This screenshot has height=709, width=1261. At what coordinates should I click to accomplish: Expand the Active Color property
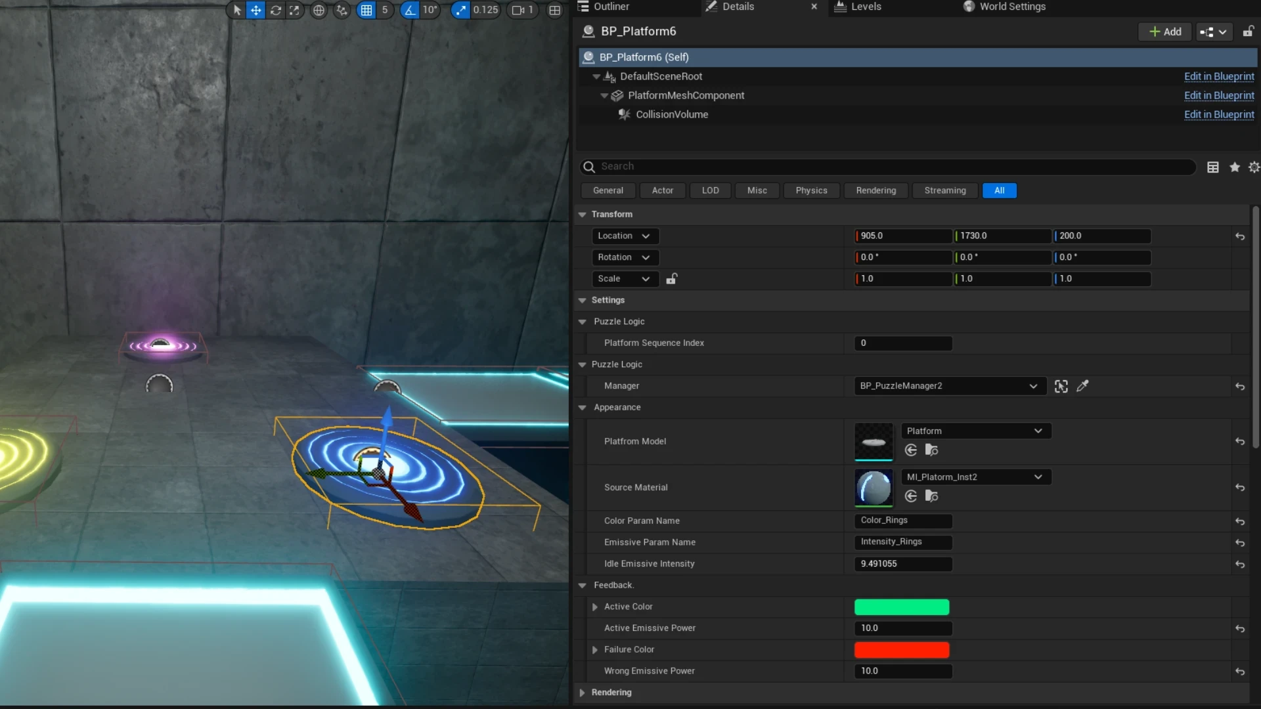coord(595,607)
